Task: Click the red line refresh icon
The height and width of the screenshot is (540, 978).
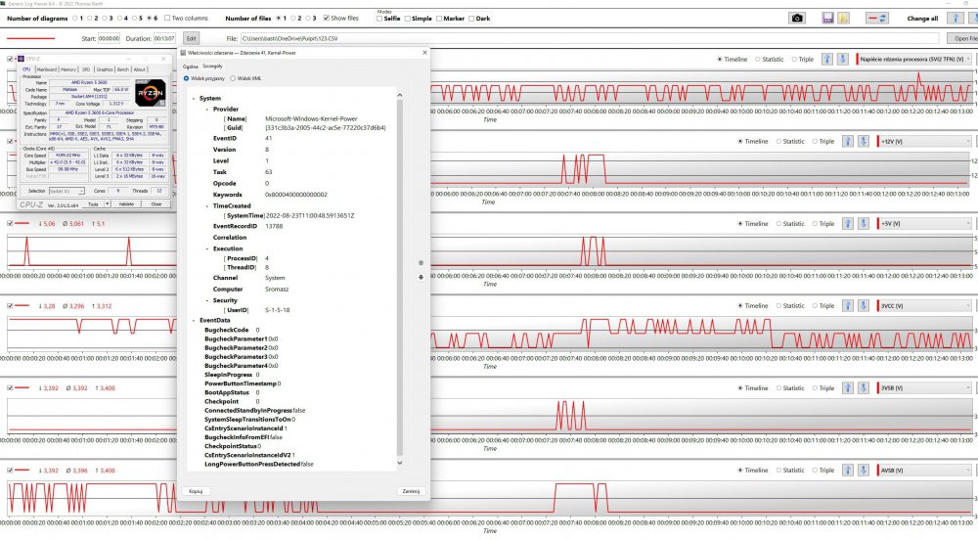Action: [876, 18]
